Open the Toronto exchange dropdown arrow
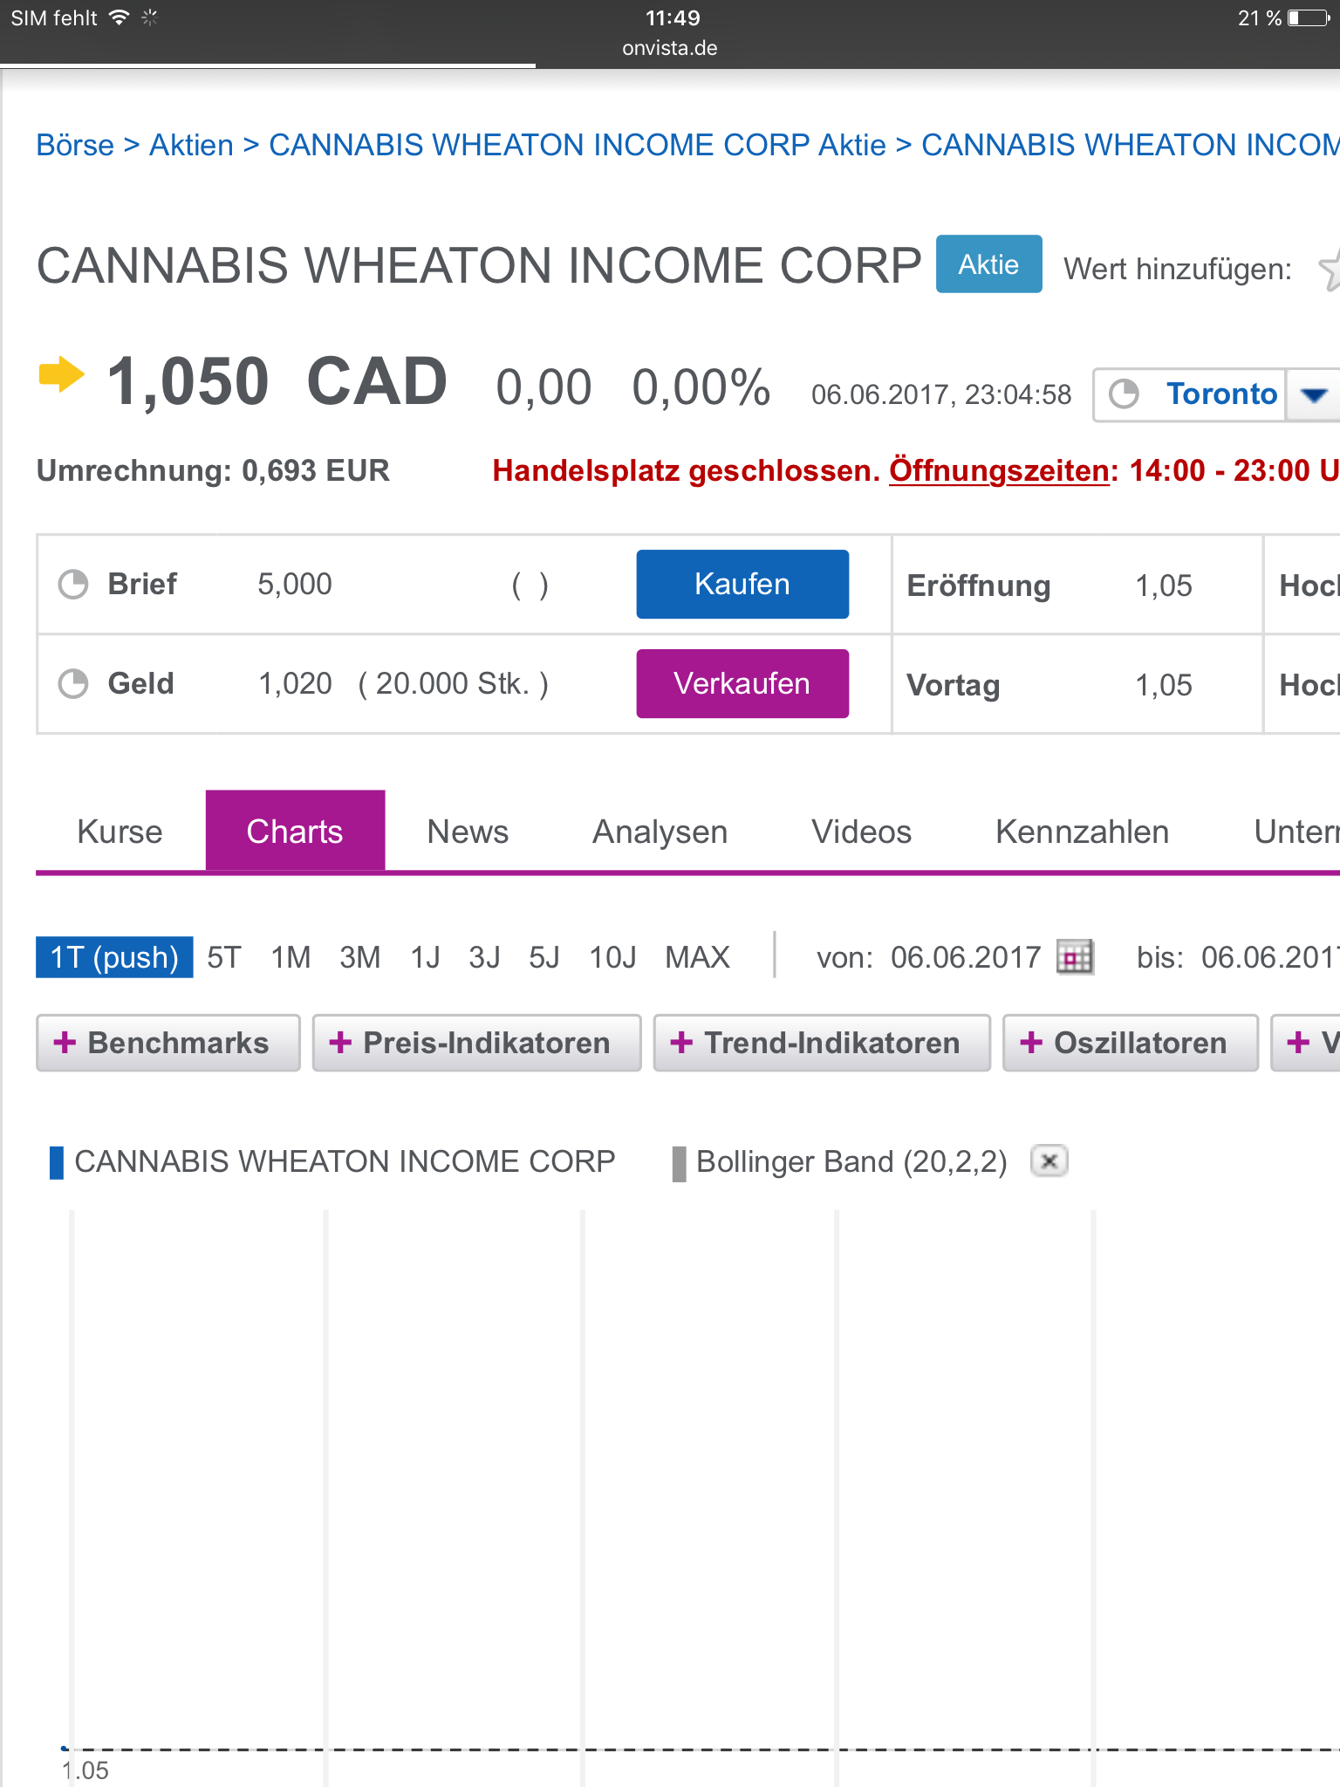The width and height of the screenshot is (1340, 1787). tap(1313, 395)
